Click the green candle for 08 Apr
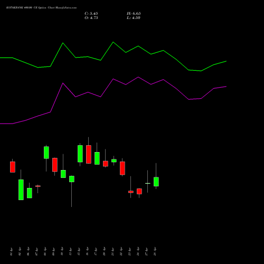The image size is (264, 264). click(46, 153)
